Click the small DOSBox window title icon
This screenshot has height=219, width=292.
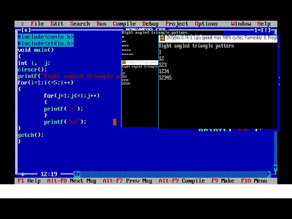(x=124, y=62)
